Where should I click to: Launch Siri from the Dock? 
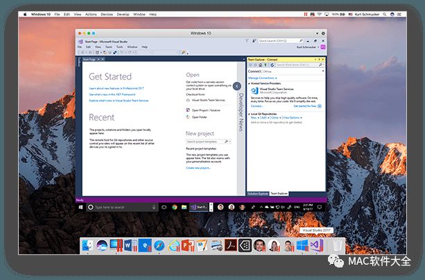[x=102, y=245]
